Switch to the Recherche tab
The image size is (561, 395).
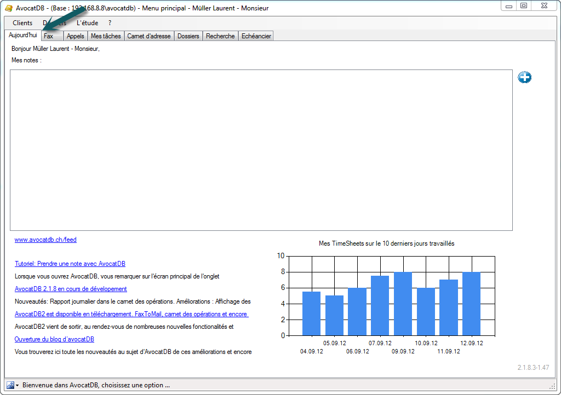coord(220,36)
